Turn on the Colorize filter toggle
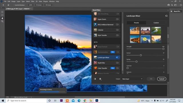This screenshot has height=103, width=183. click(118, 30)
